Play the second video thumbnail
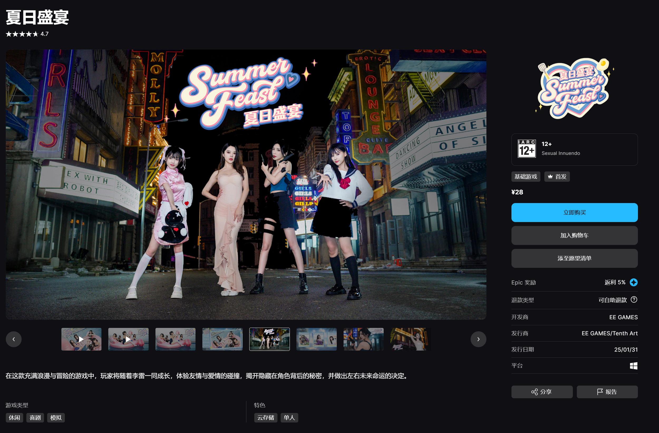Viewport: 659px width, 433px height. (128, 339)
